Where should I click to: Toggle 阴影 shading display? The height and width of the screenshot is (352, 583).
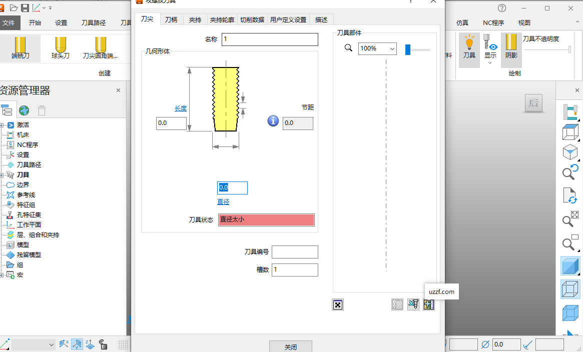(511, 49)
